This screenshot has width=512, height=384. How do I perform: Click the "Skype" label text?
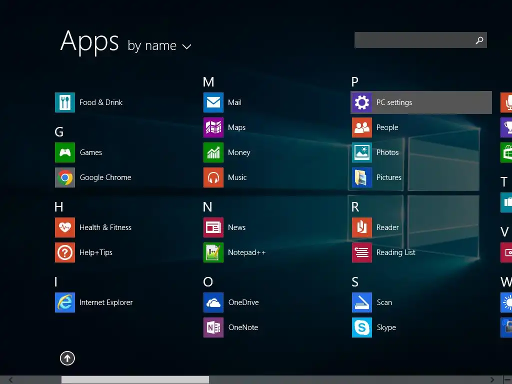(386, 328)
